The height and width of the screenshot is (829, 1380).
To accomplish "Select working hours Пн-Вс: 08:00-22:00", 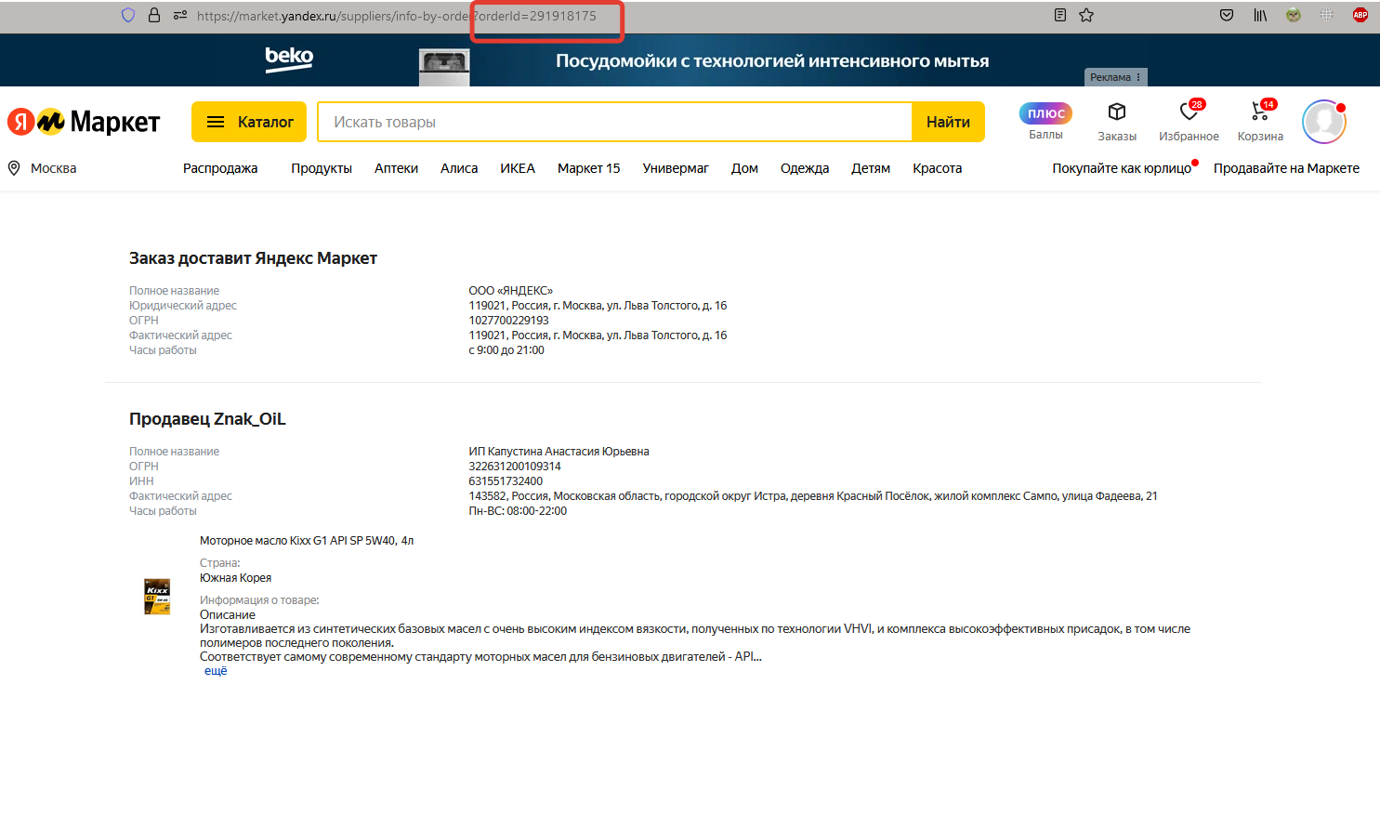I will [518, 511].
